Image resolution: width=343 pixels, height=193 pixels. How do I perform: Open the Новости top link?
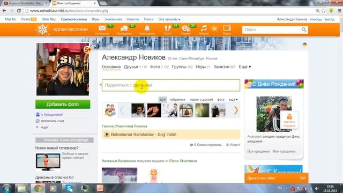[132, 19]
